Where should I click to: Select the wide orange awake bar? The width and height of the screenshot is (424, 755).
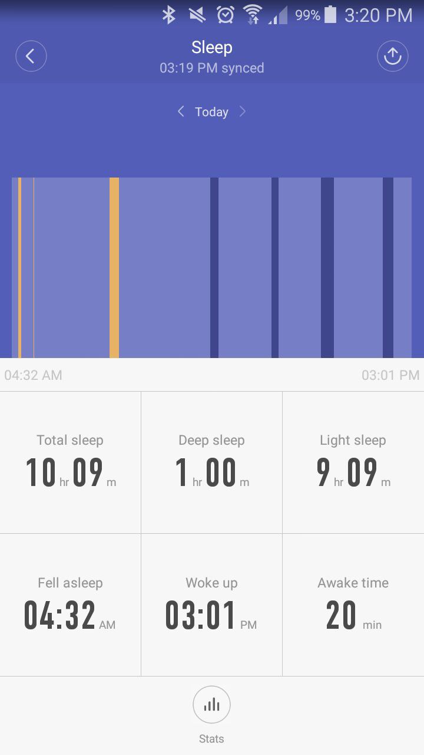coord(114,268)
